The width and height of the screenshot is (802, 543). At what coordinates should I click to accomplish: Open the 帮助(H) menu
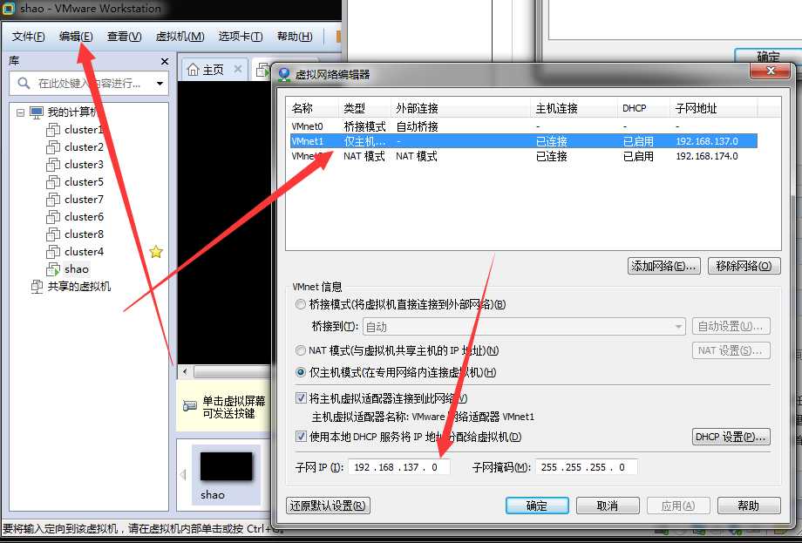(x=295, y=37)
